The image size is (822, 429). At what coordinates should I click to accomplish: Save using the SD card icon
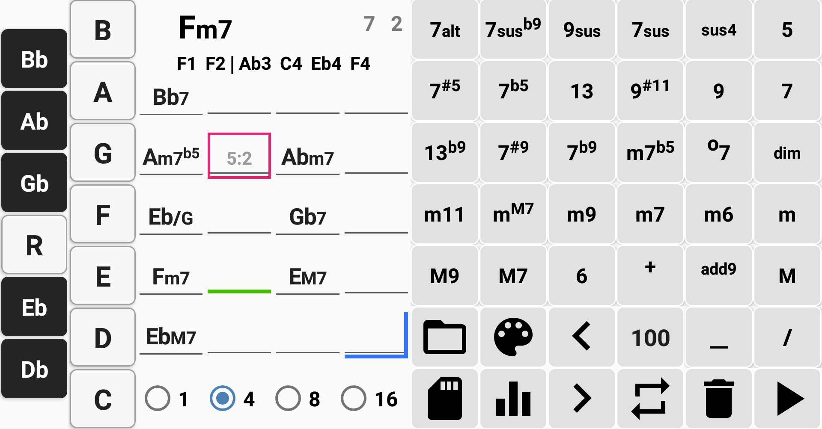[444, 399]
